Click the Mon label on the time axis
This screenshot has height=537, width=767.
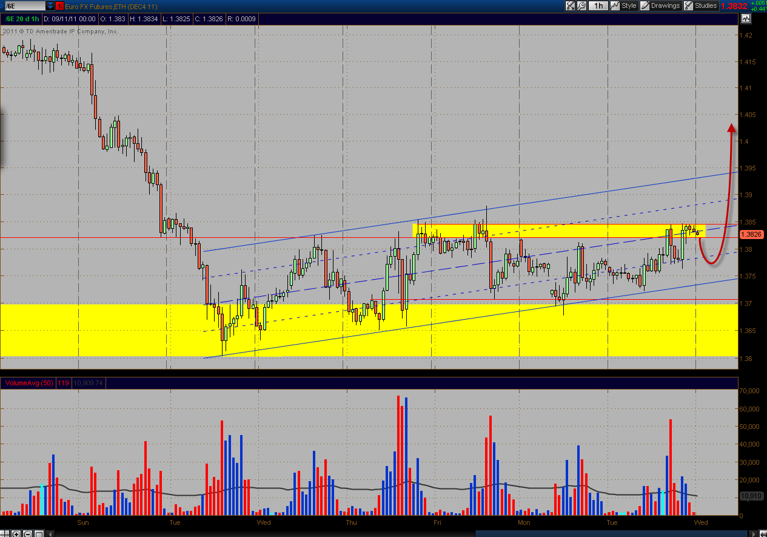(x=524, y=522)
